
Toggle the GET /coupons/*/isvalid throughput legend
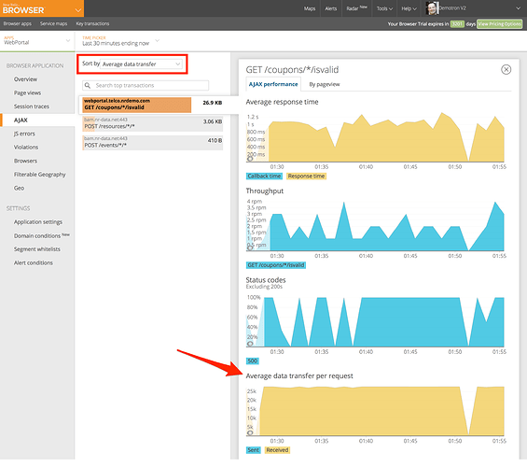tap(276, 265)
